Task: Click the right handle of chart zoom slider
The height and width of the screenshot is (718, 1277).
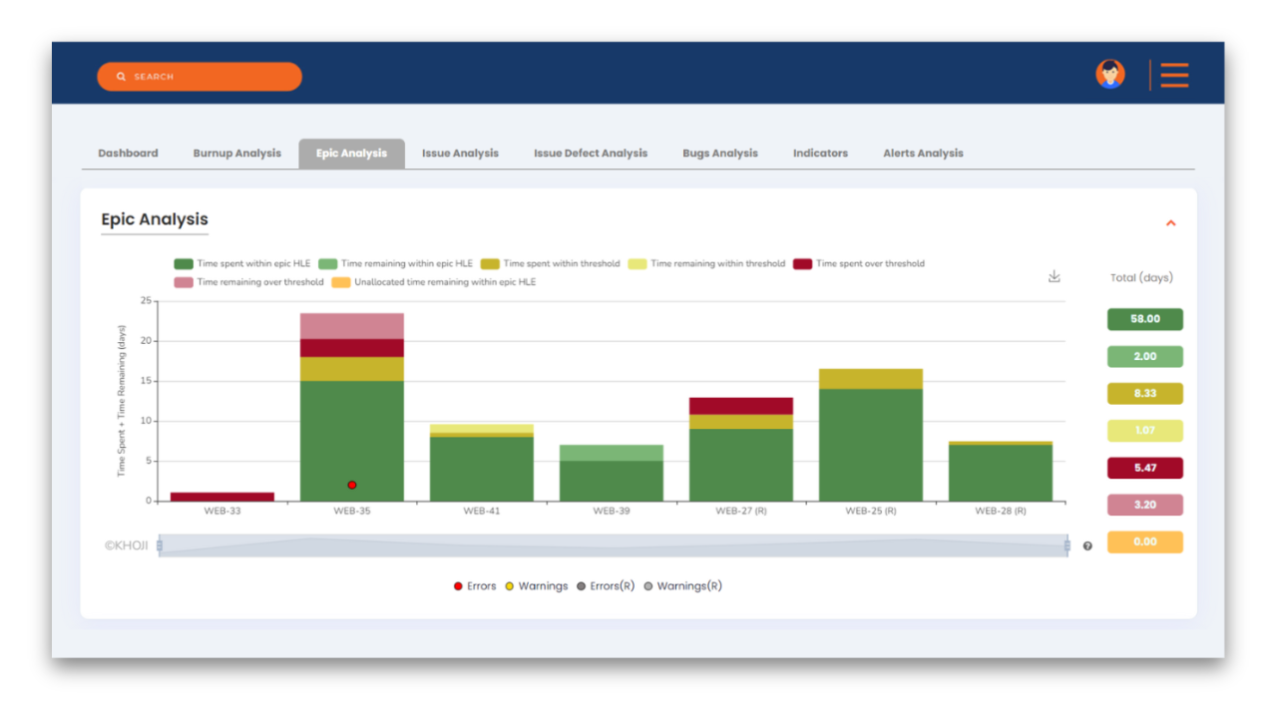Action: pos(1066,545)
